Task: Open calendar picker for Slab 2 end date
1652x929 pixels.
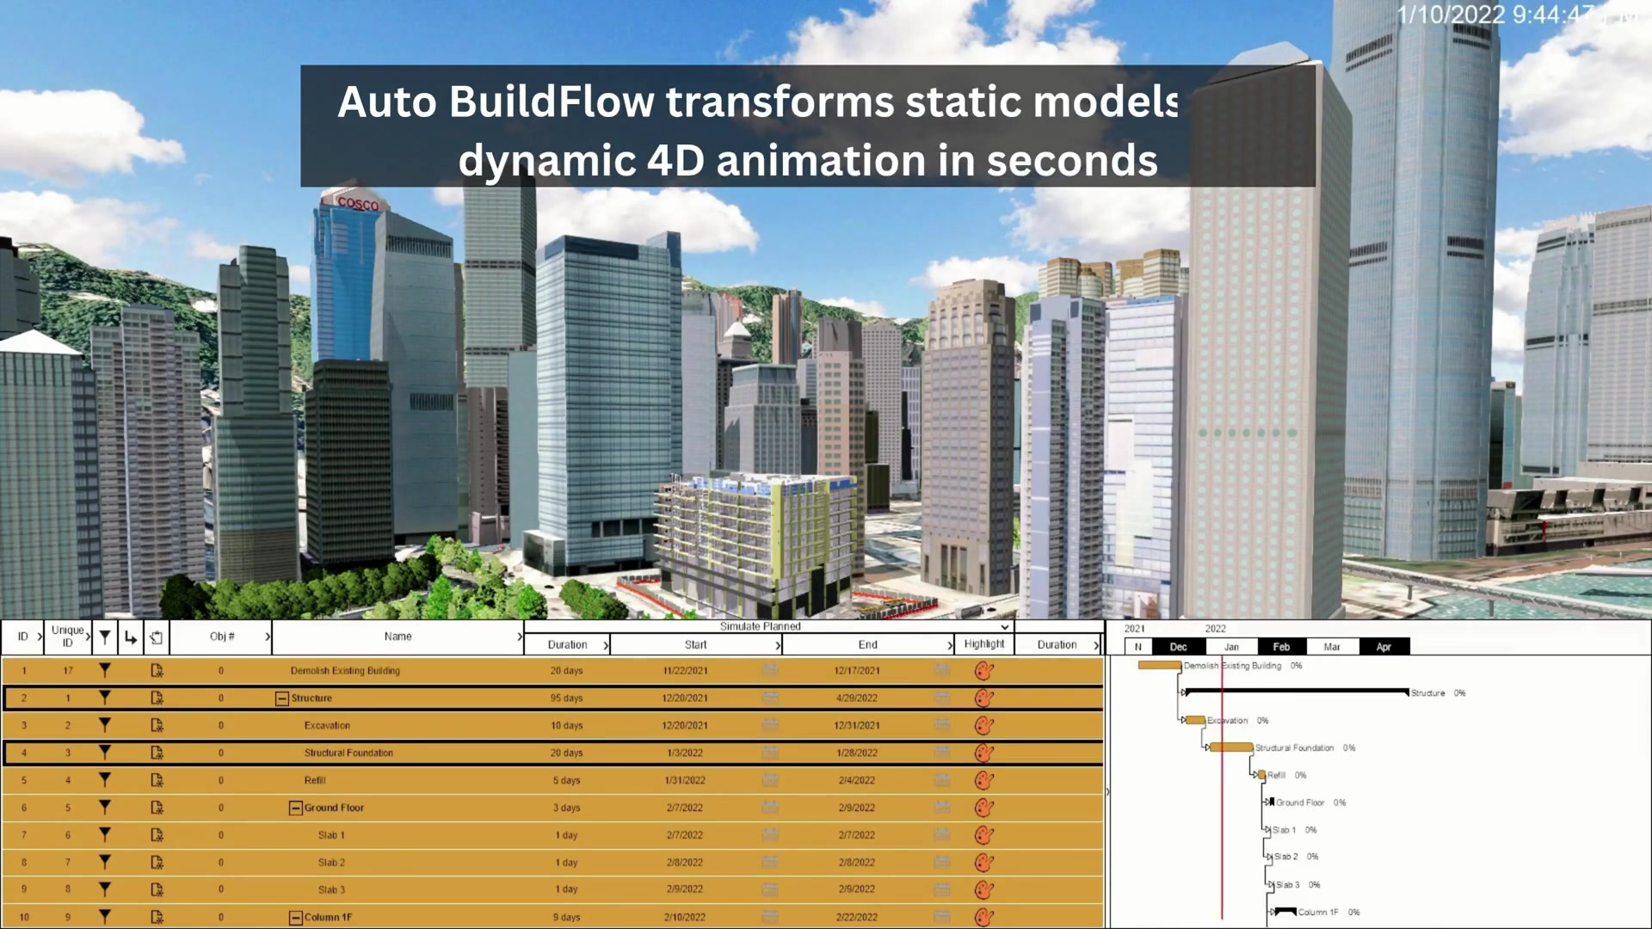Action: [942, 861]
